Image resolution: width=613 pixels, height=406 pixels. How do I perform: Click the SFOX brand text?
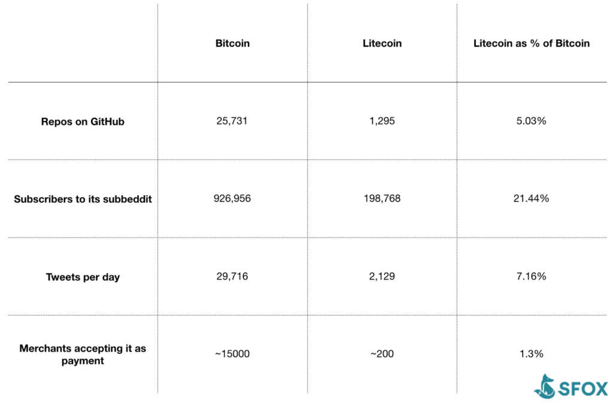click(x=583, y=389)
